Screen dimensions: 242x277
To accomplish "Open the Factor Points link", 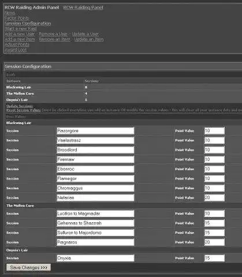I will 17,18.
